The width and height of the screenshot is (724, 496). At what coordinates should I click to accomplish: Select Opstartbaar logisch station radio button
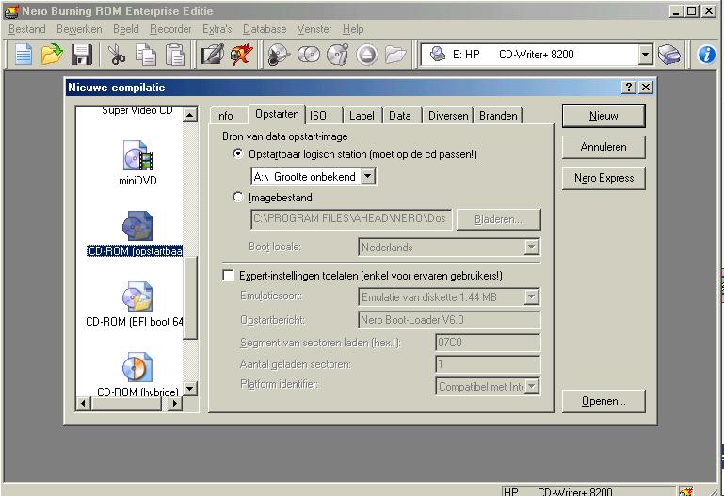pos(238,153)
